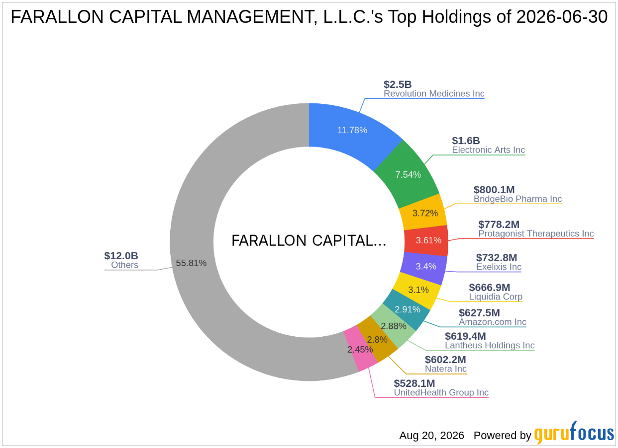Image resolution: width=618 pixels, height=448 pixels.
Task: Select the $528.1M value
Action: [x=414, y=383]
